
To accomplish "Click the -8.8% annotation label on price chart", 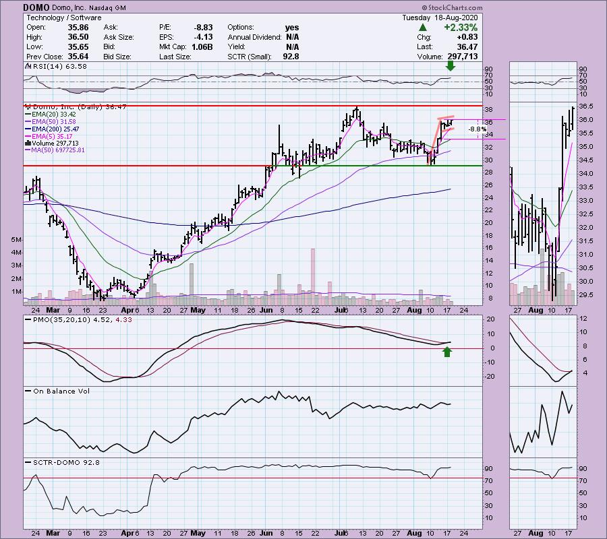I will point(478,129).
